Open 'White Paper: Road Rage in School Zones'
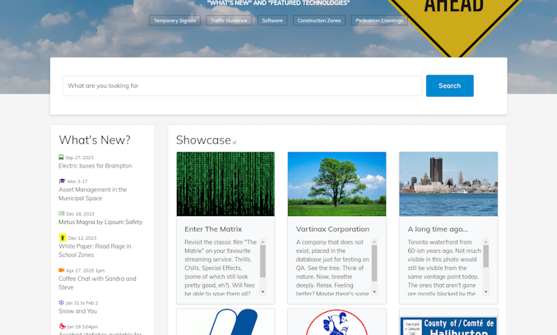 point(95,250)
